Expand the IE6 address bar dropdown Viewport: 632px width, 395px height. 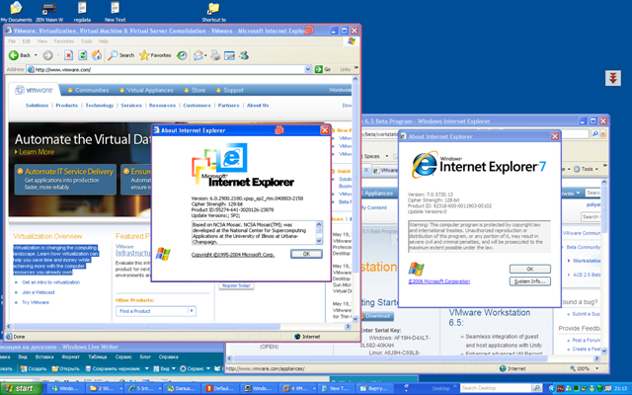pyautogui.click(x=308, y=69)
